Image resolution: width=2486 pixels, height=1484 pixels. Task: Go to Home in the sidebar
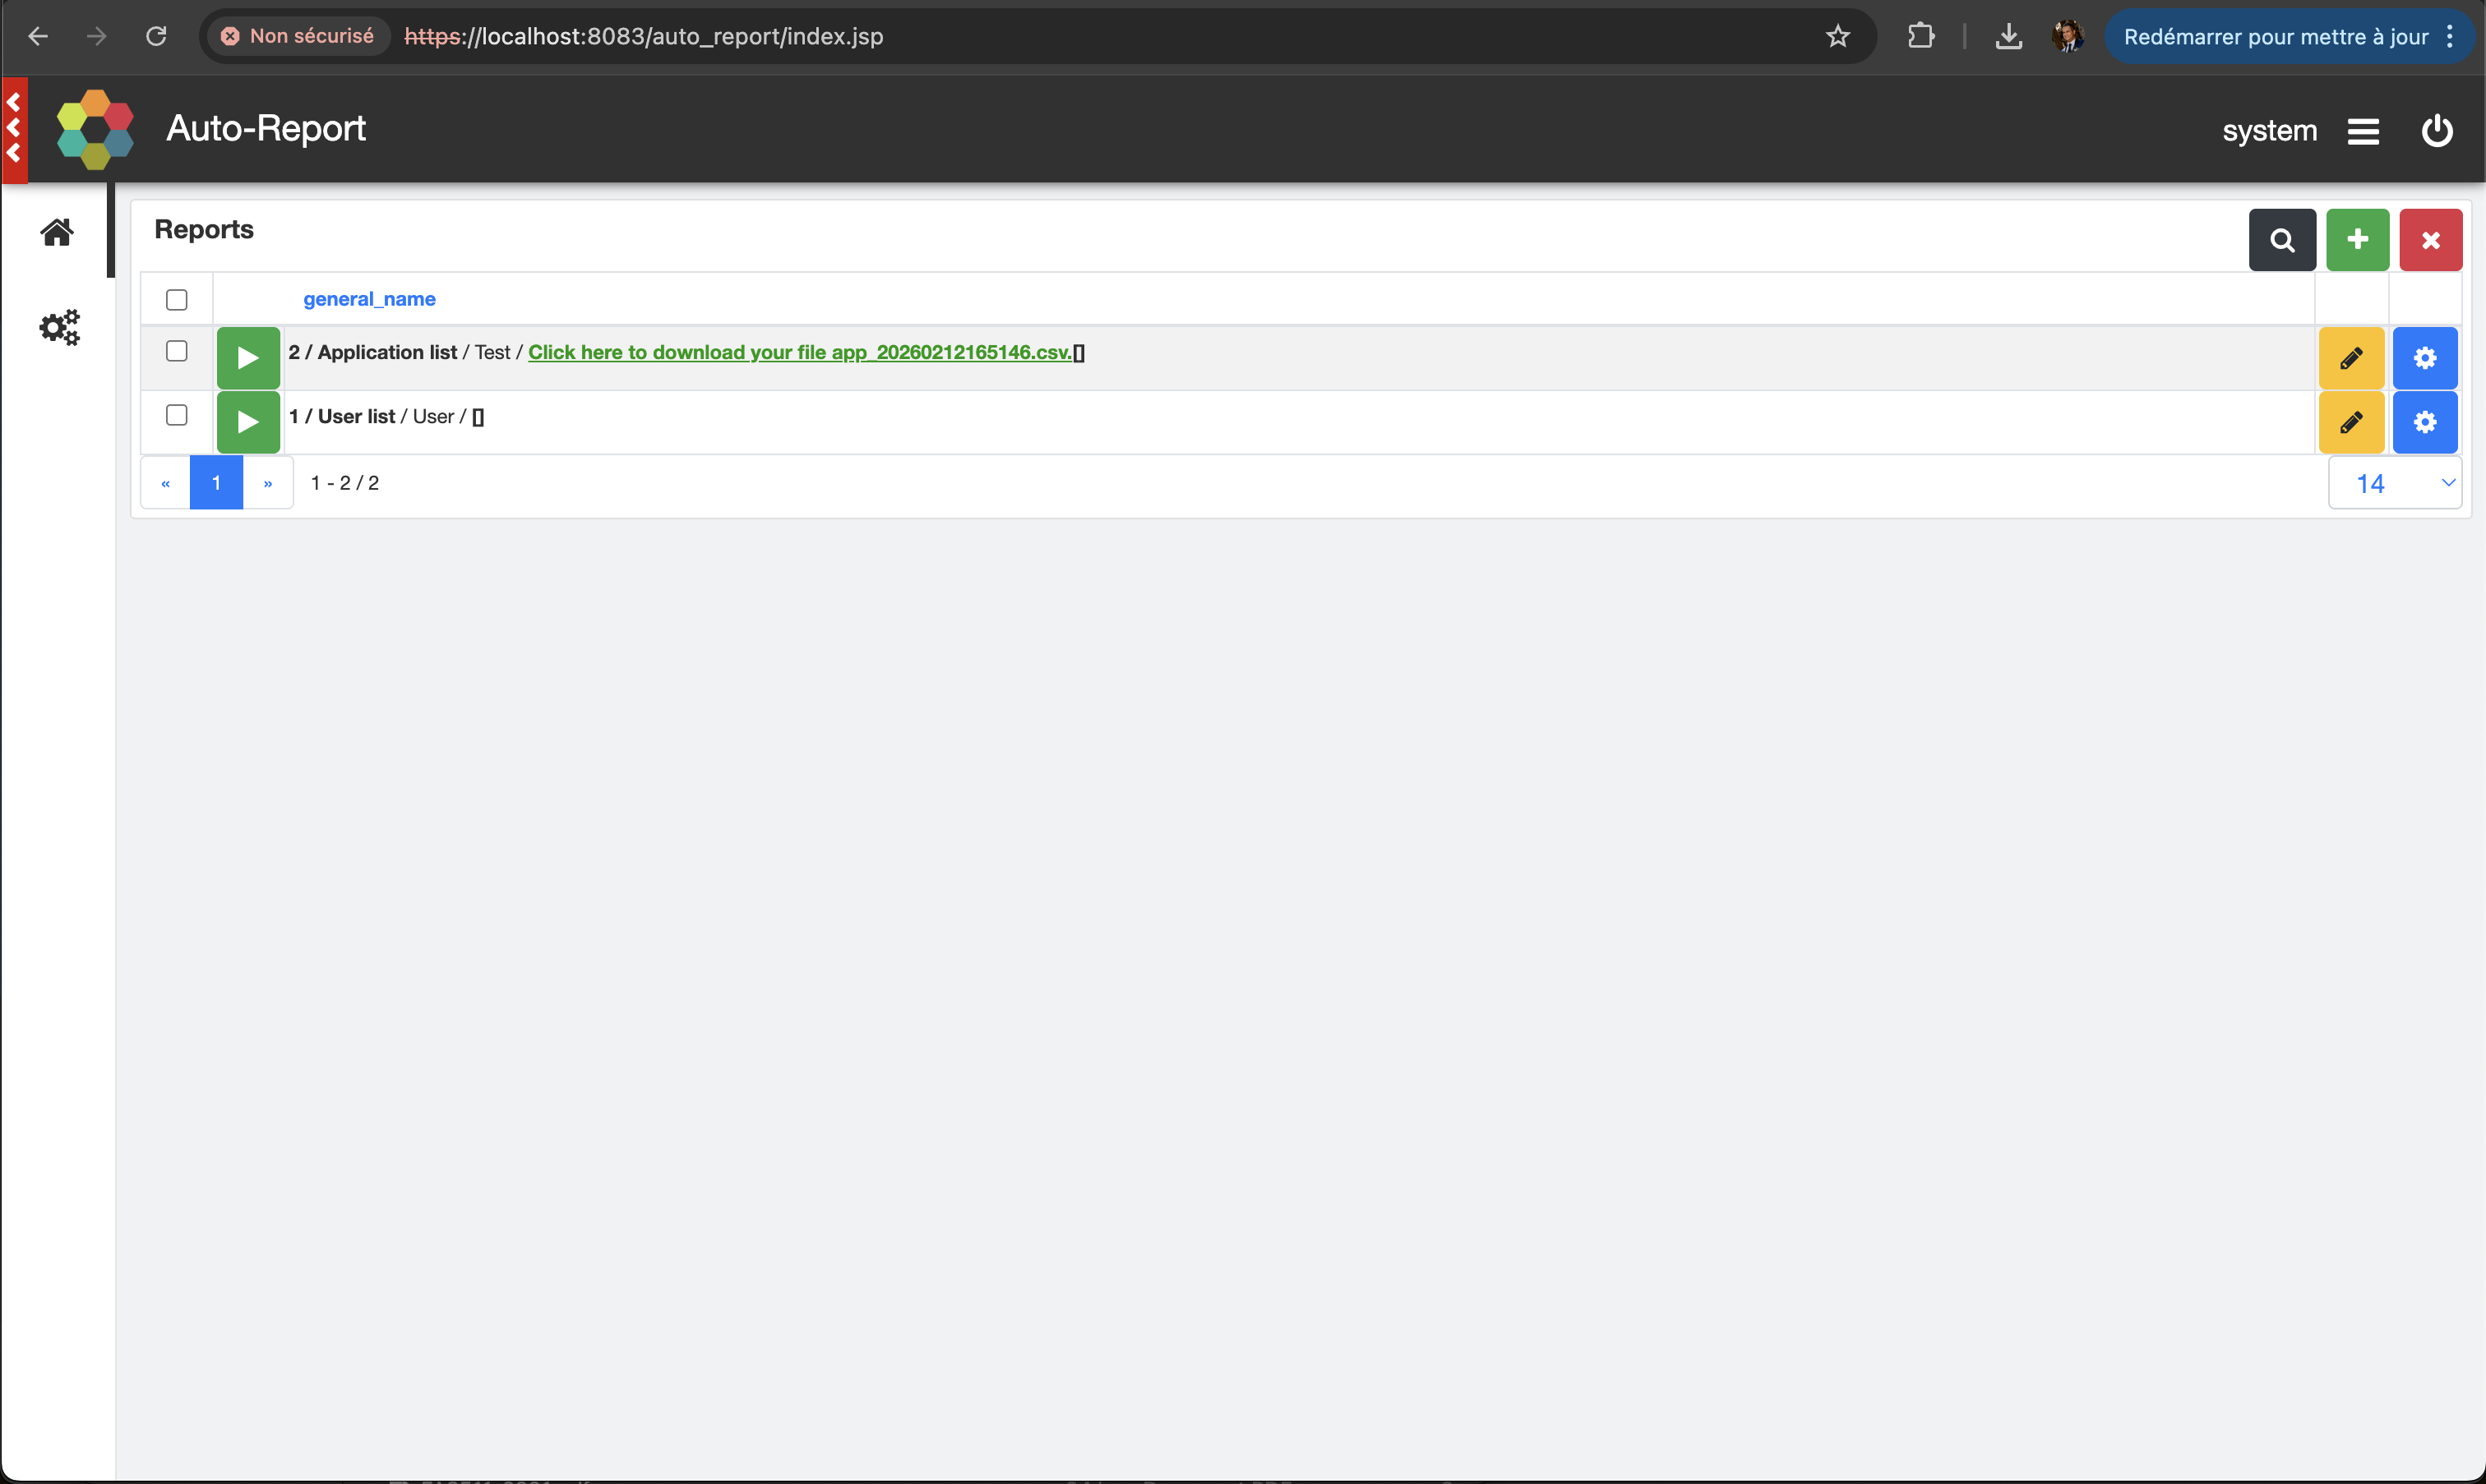57,232
